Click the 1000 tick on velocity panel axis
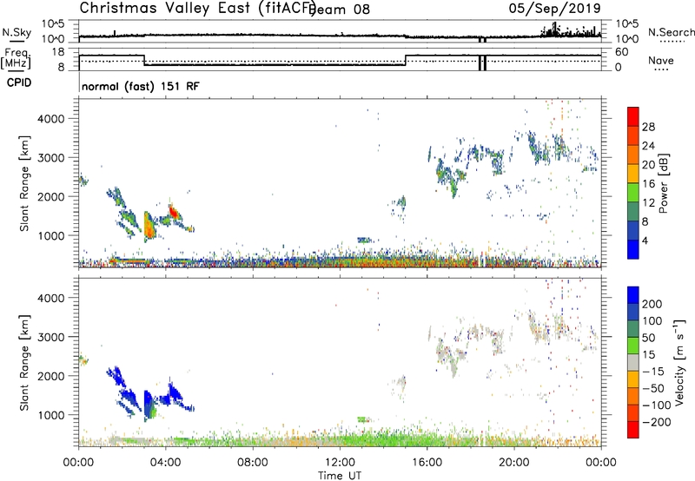The width and height of the screenshot is (695, 481). pos(50,415)
